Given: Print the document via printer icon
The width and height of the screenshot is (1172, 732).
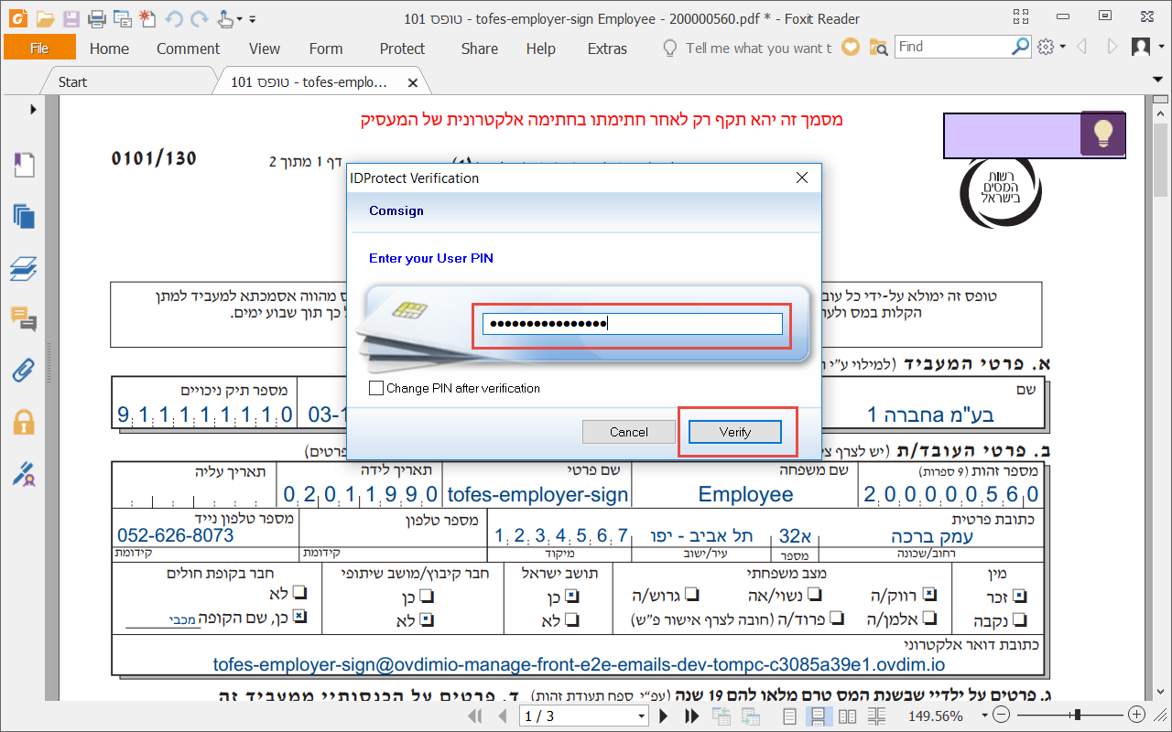Looking at the screenshot, I should (x=96, y=18).
